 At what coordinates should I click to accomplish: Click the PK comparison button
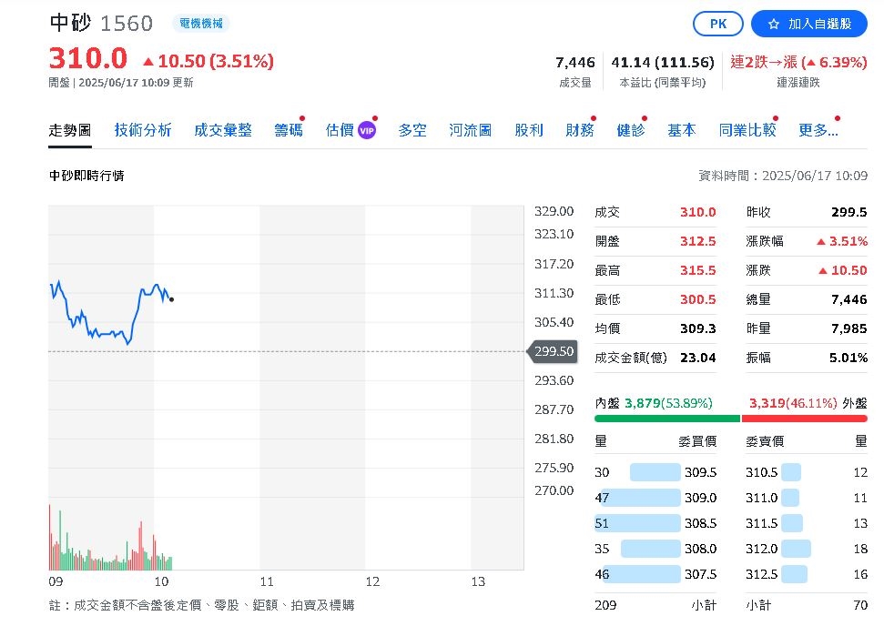click(717, 25)
